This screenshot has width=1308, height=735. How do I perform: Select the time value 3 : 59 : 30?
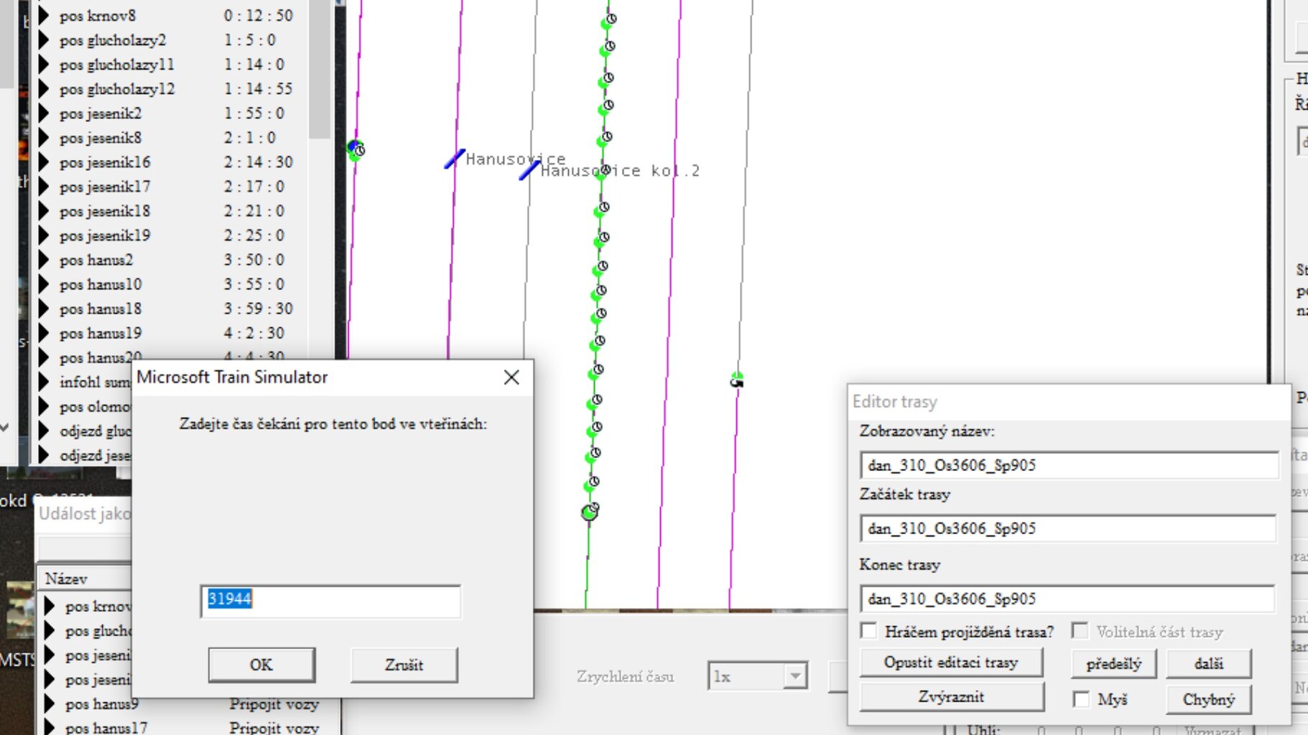[259, 308]
